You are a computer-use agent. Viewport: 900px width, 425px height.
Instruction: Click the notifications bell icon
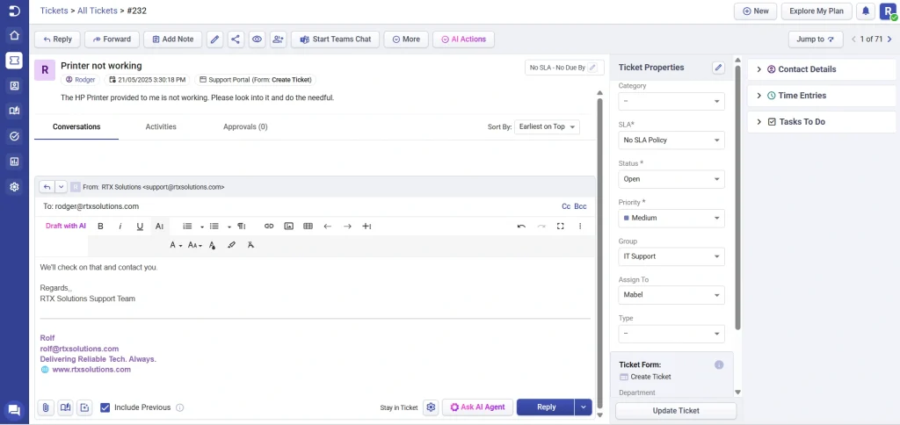tap(865, 11)
